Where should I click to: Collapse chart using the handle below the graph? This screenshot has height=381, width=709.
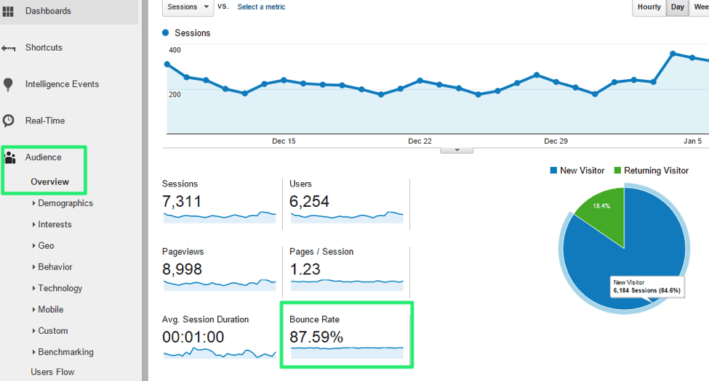click(x=457, y=149)
